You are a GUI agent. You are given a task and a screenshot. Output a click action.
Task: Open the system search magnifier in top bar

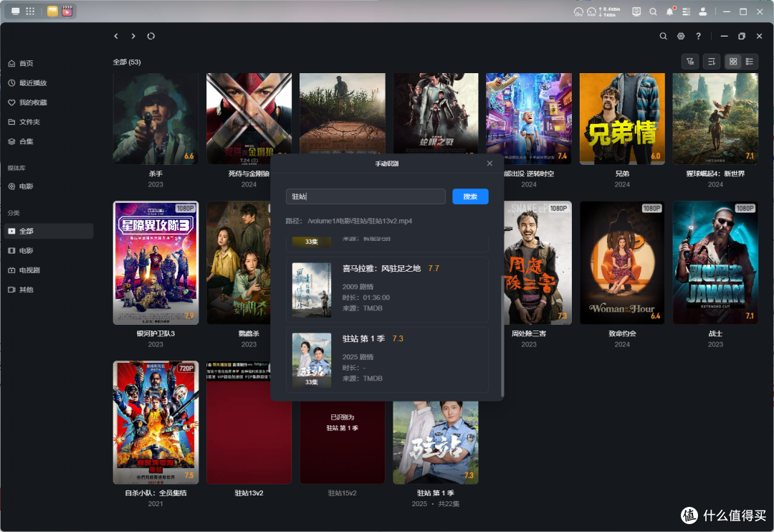pyautogui.click(x=653, y=11)
